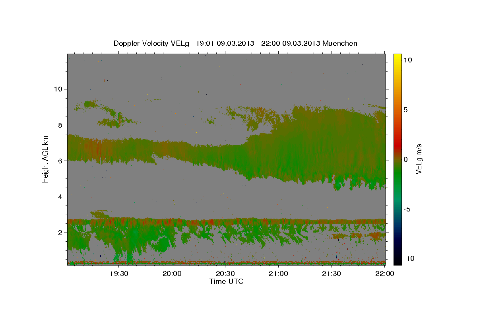Click the colorbar label 5

coord(406,110)
